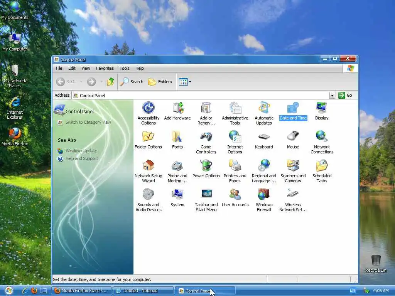Open Scanners and Cameras

(x=293, y=171)
